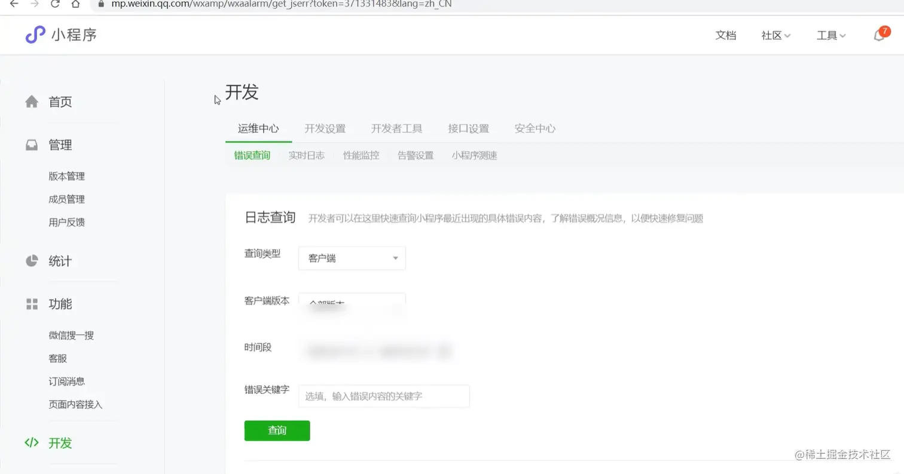The height and width of the screenshot is (474, 904).
Task: Switch to the 开发设置 tab
Action: [325, 128]
